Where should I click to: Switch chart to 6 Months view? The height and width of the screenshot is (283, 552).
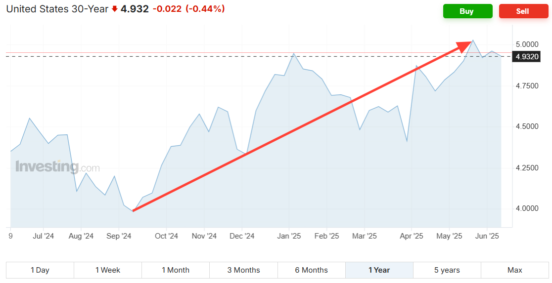click(x=311, y=270)
